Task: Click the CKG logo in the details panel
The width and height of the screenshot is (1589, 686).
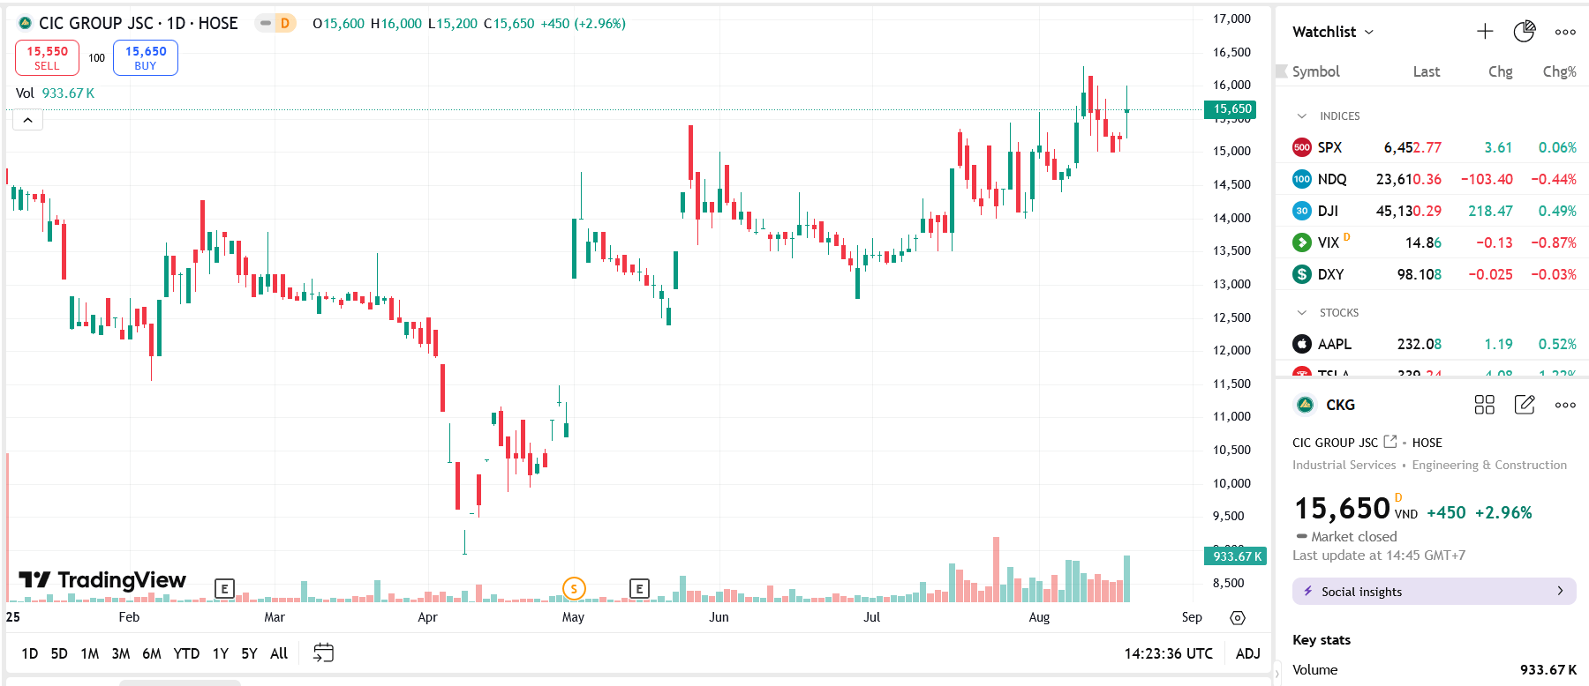Action: (1305, 405)
